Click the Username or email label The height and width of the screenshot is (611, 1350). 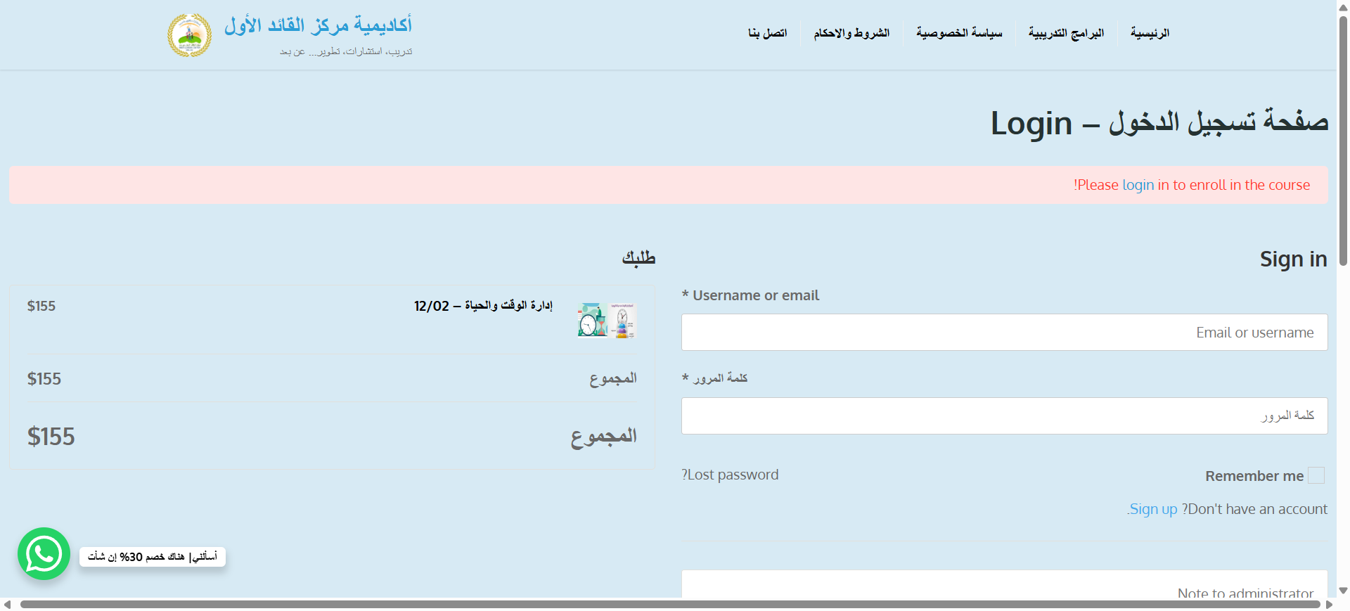[x=756, y=295]
